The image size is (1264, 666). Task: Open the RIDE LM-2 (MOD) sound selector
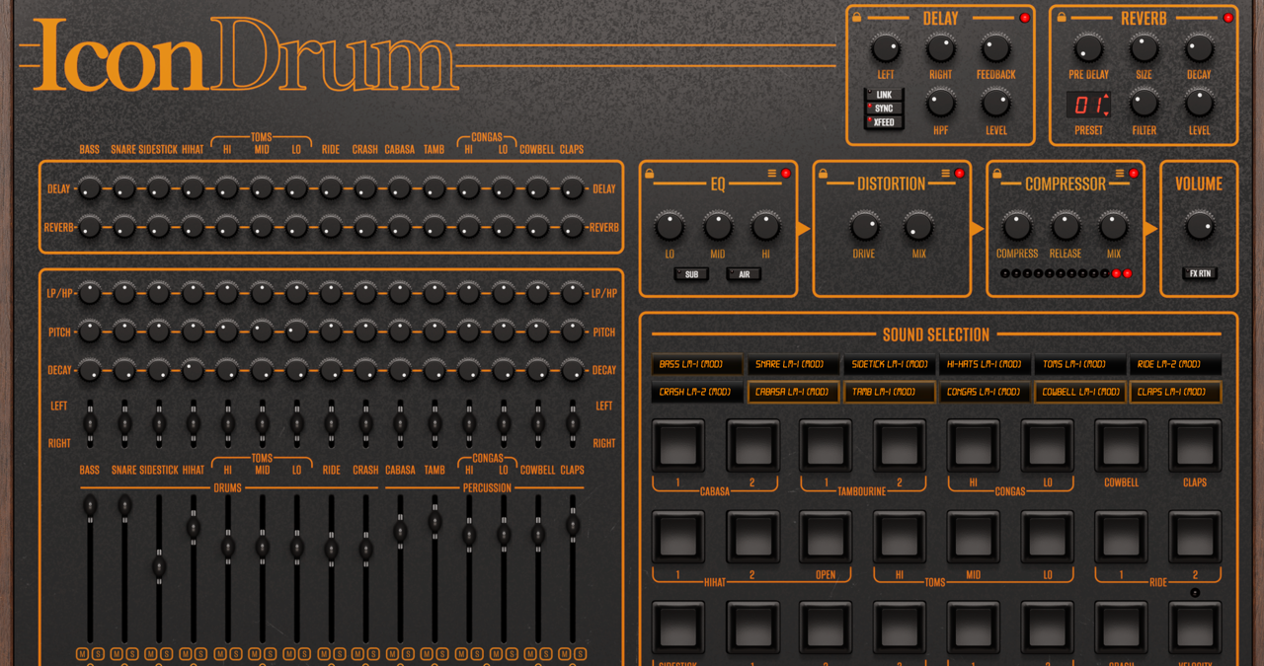pos(1175,364)
